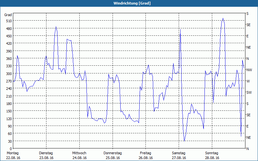Select the '450' y-axis value
The height and width of the screenshot is (161, 258).
pyautogui.click(x=9, y=36)
